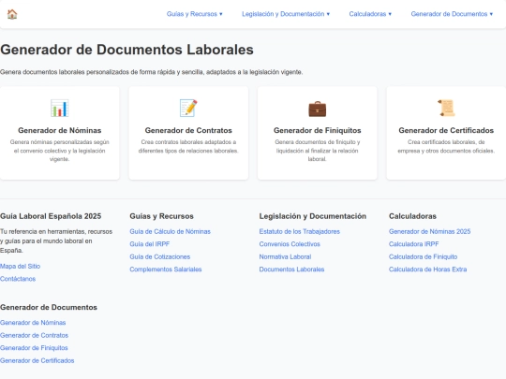The width and height of the screenshot is (506, 379).
Task: Open the Complementos Salariales link
Action: pyautogui.click(x=166, y=270)
